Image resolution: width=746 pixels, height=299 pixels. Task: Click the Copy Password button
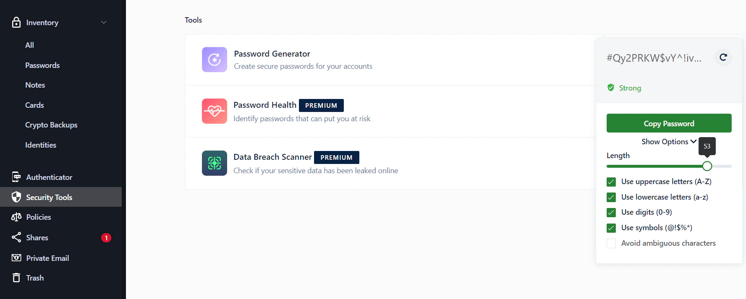point(669,123)
